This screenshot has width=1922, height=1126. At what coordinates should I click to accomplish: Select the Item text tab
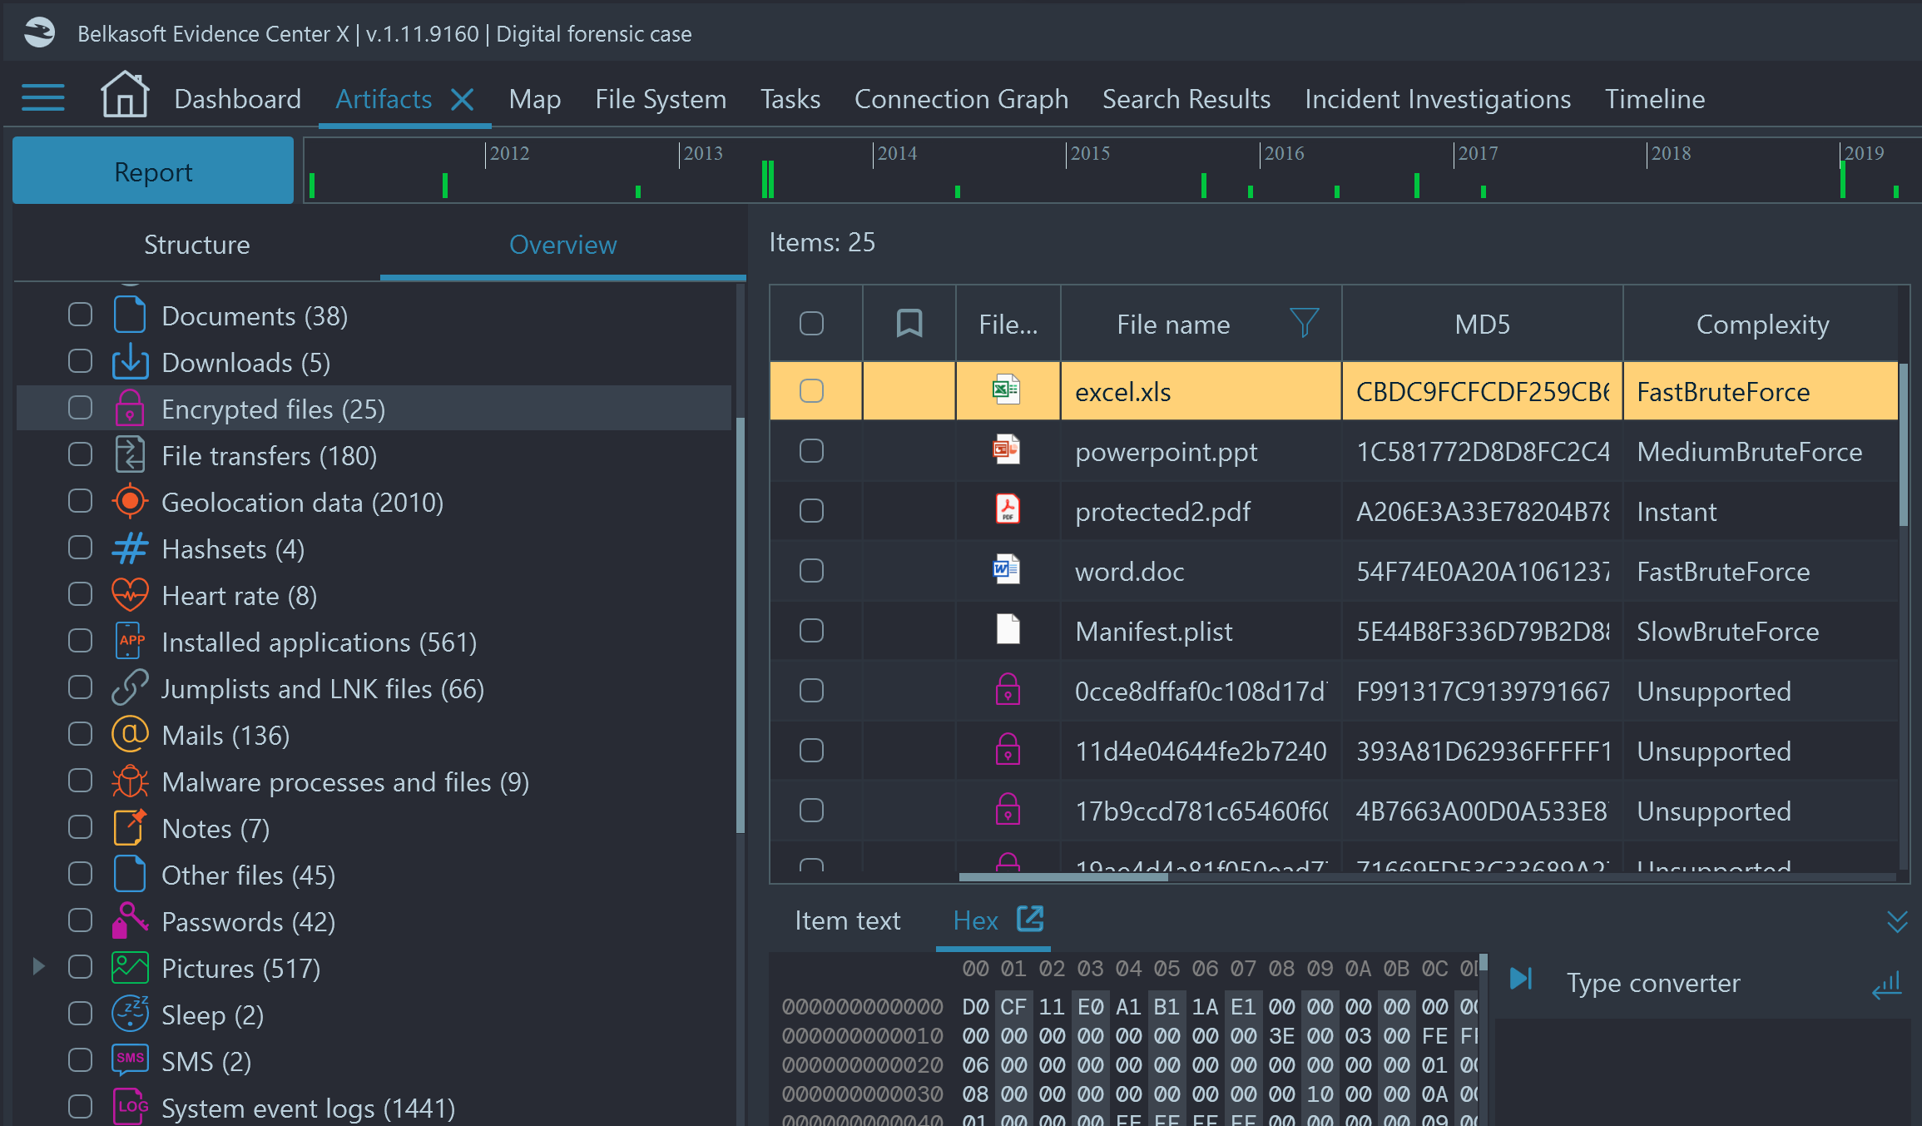click(x=847, y=920)
